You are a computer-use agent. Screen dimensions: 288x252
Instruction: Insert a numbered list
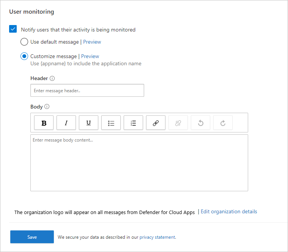(133, 123)
